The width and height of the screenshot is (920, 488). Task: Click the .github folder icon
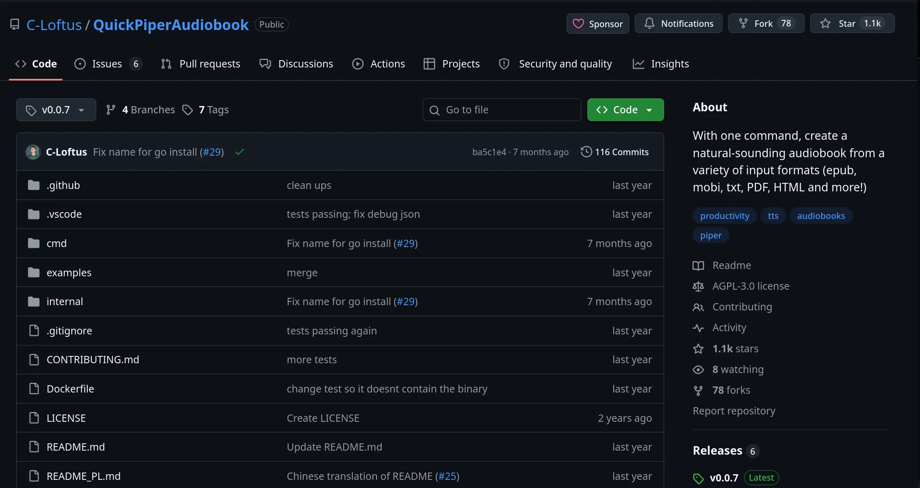coord(34,185)
